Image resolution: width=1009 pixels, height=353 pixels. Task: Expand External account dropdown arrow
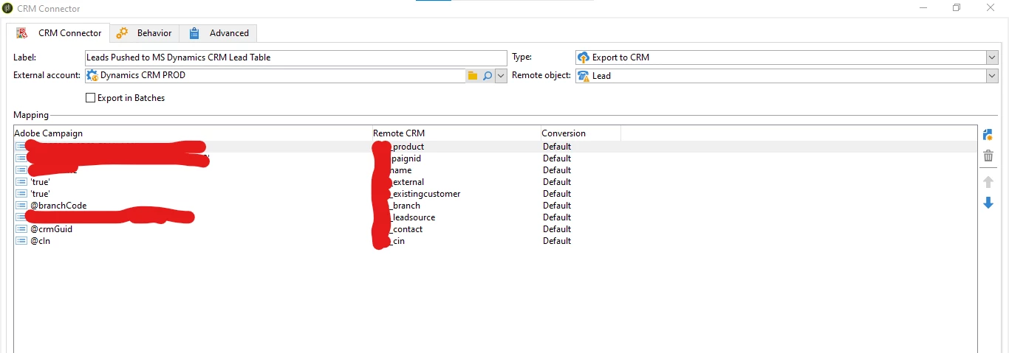[x=501, y=76]
